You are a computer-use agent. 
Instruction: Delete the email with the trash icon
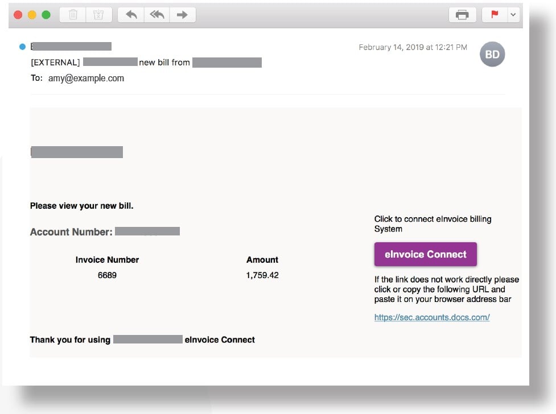(73, 15)
